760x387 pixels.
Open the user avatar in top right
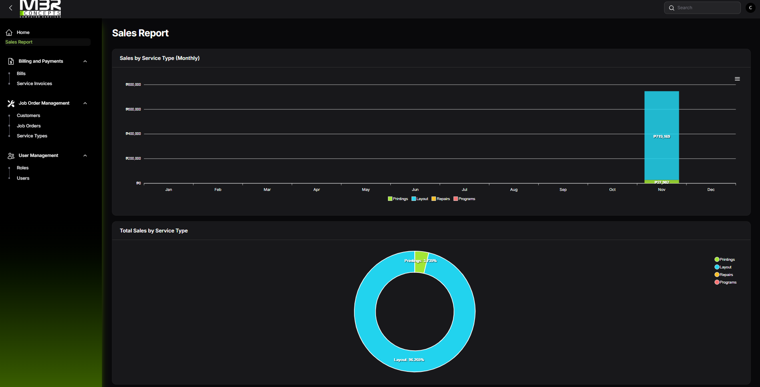750,8
